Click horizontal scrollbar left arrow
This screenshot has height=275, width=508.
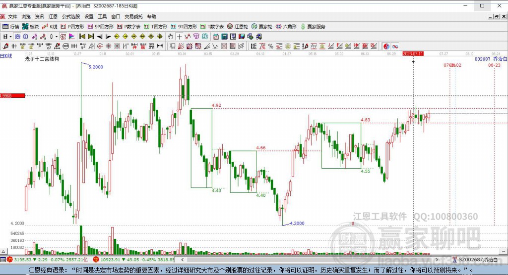(183, 260)
